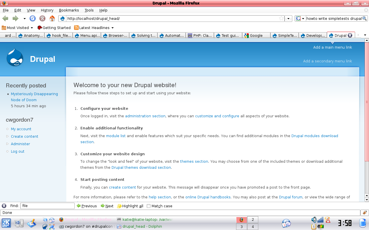Go back with the Back arrow
Screen dimensions: 369x230
click(x=5, y=18)
